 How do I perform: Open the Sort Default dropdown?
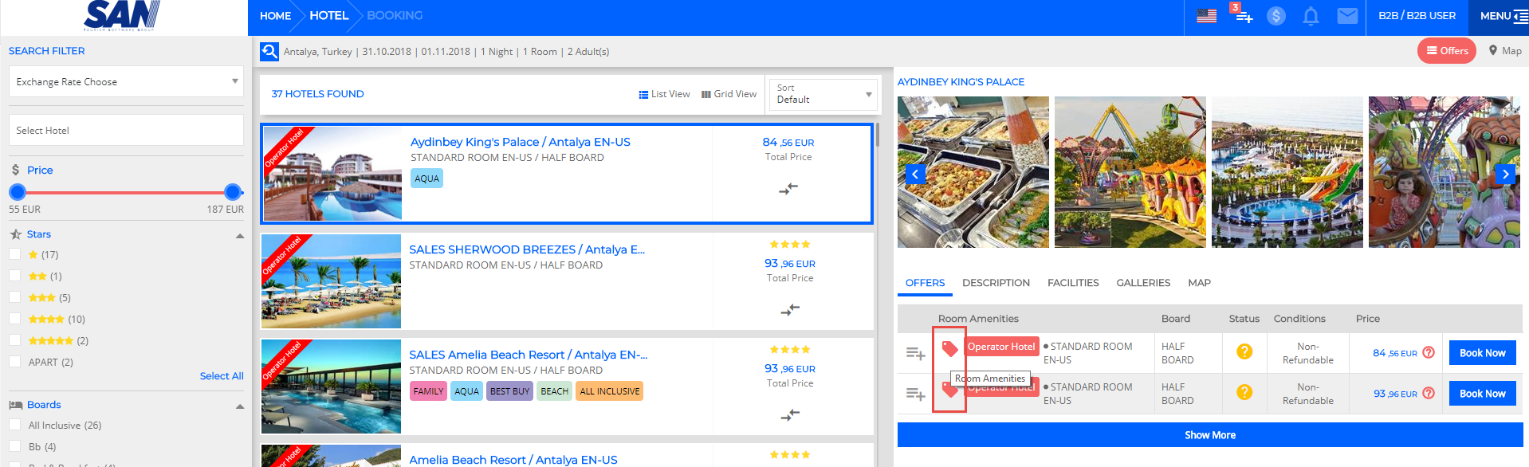click(x=823, y=94)
